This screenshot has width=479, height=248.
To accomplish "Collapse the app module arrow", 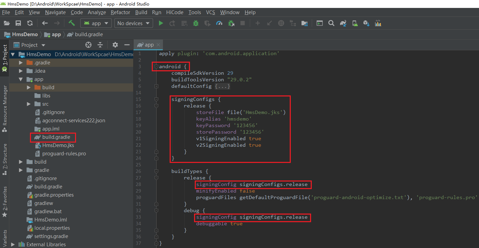I will click(x=21, y=79).
